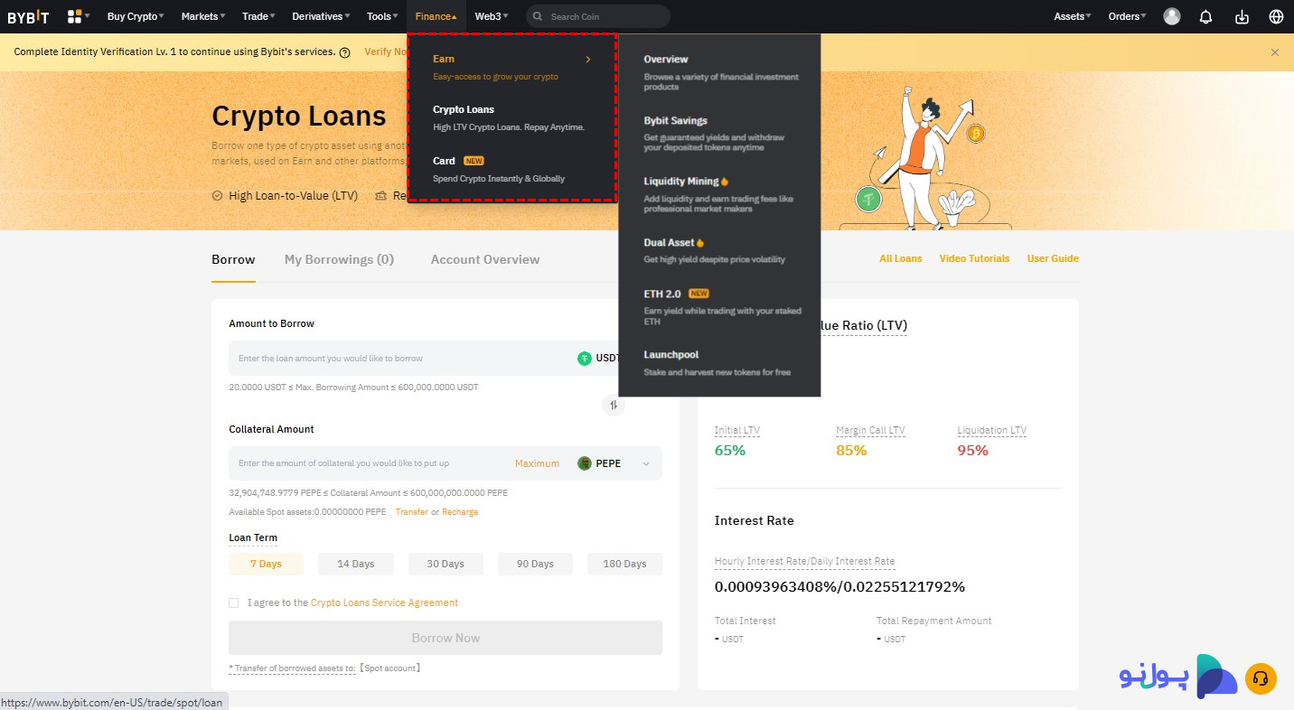Open the PEPE collateral coin dropdown
The width and height of the screenshot is (1294, 710).
point(646,464)
